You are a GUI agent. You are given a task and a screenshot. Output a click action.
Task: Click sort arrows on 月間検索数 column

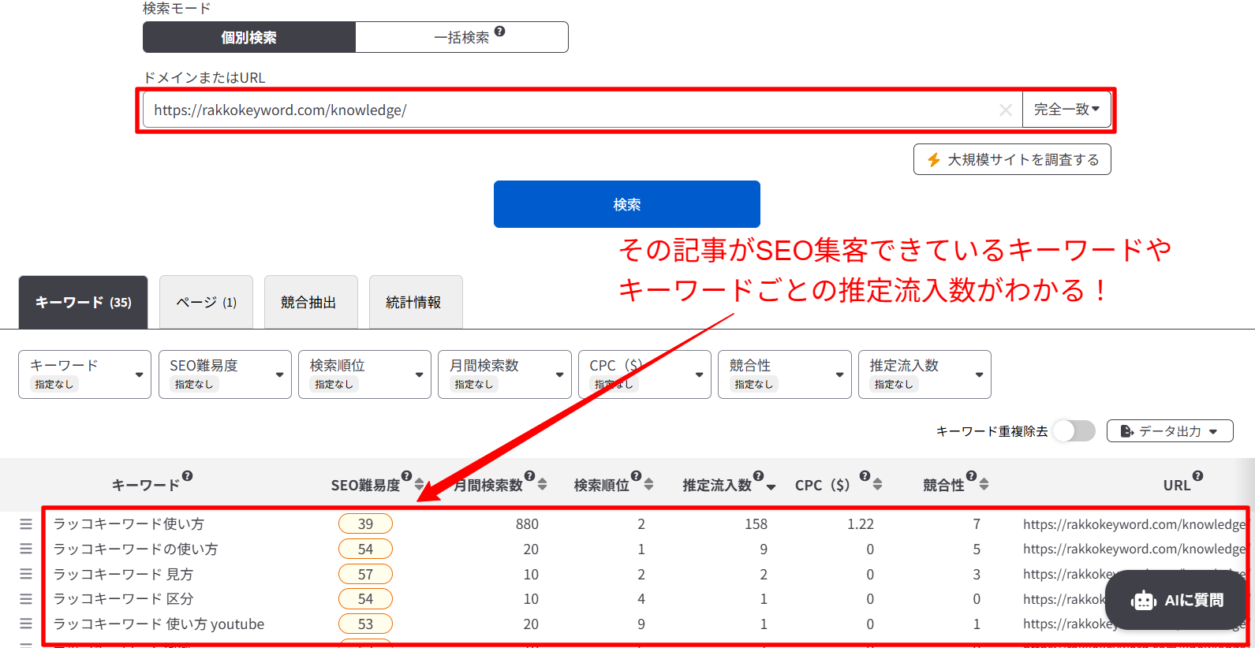tap(542, 485)
